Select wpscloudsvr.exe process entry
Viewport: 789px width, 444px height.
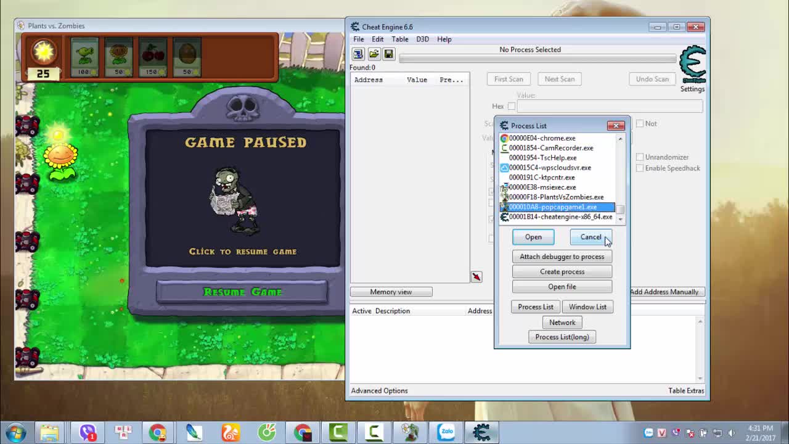(x=557, y=168)
